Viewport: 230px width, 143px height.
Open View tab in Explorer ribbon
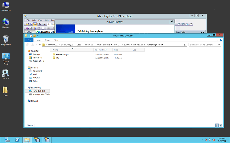tap(56, 40)
